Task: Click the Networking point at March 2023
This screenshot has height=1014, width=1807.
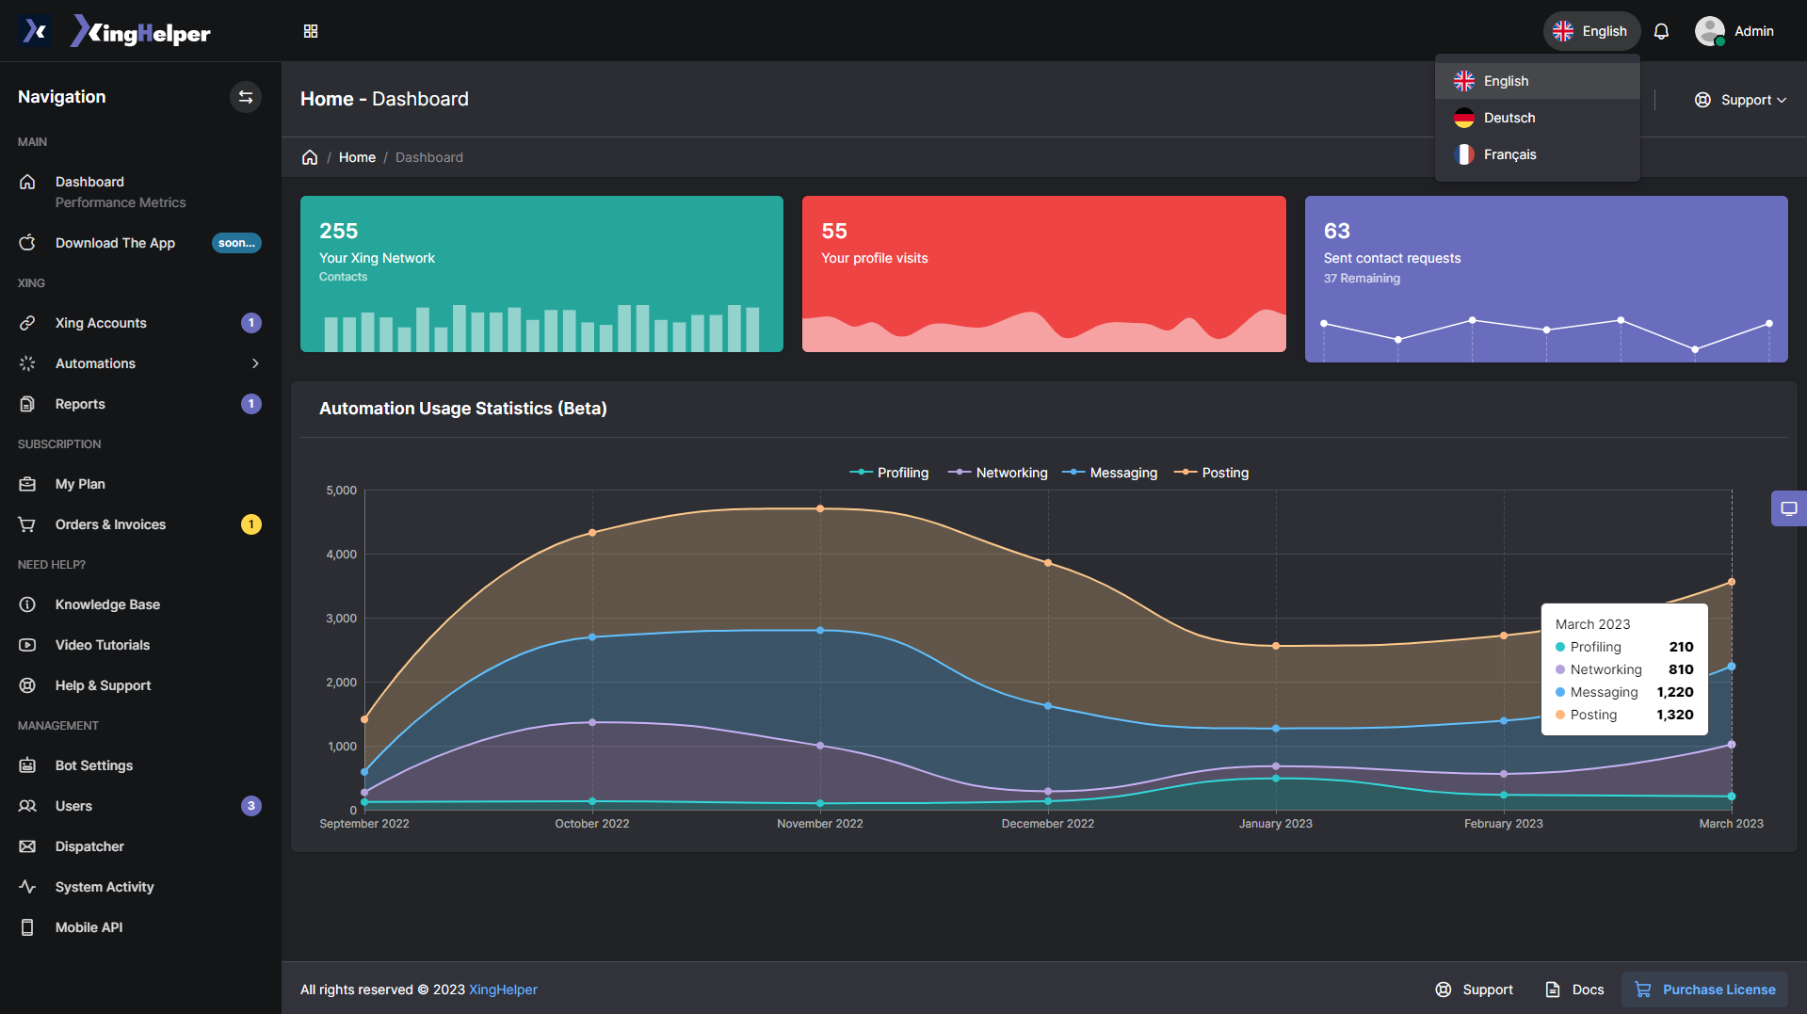Action: 1731,745
